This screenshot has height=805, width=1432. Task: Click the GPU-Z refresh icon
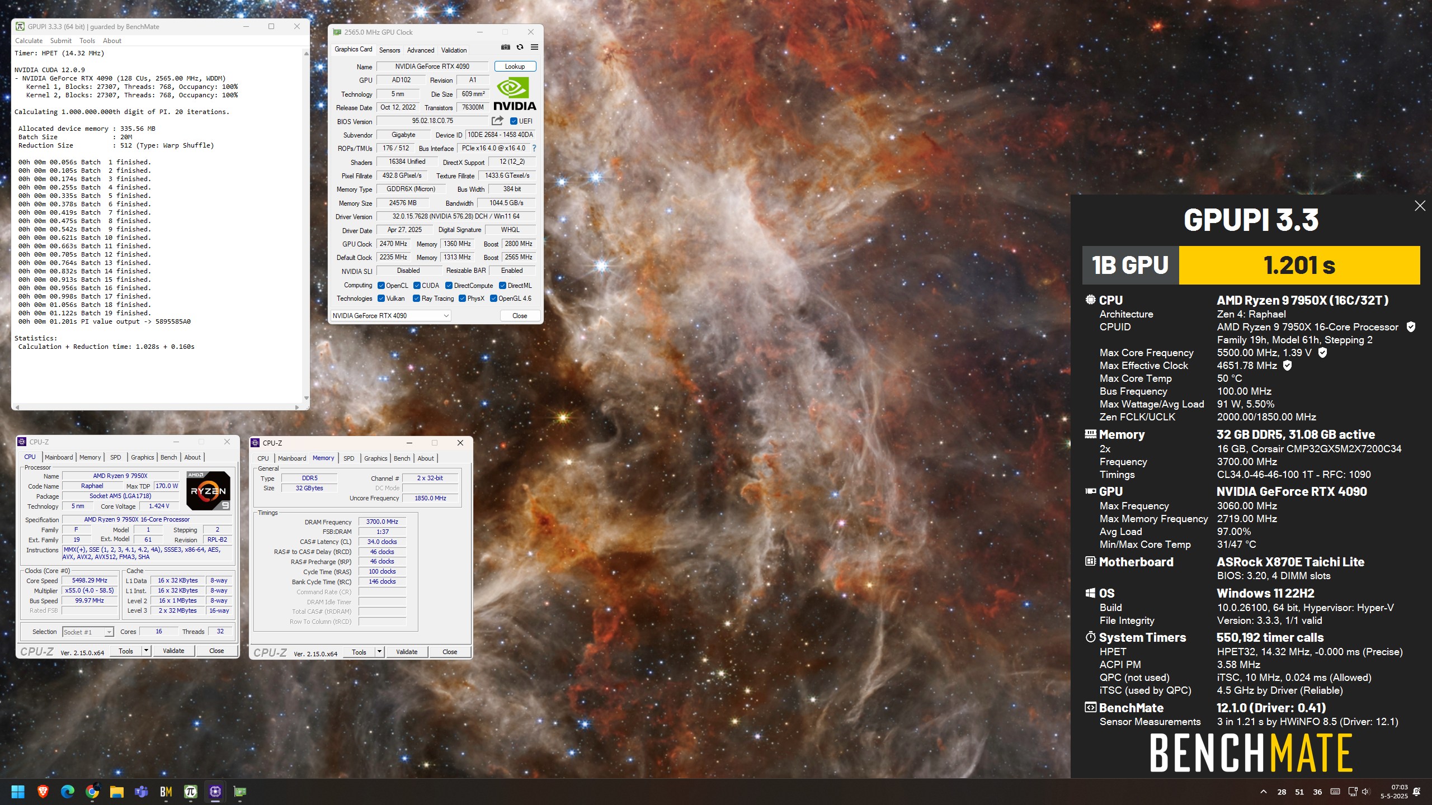point(520,48)
